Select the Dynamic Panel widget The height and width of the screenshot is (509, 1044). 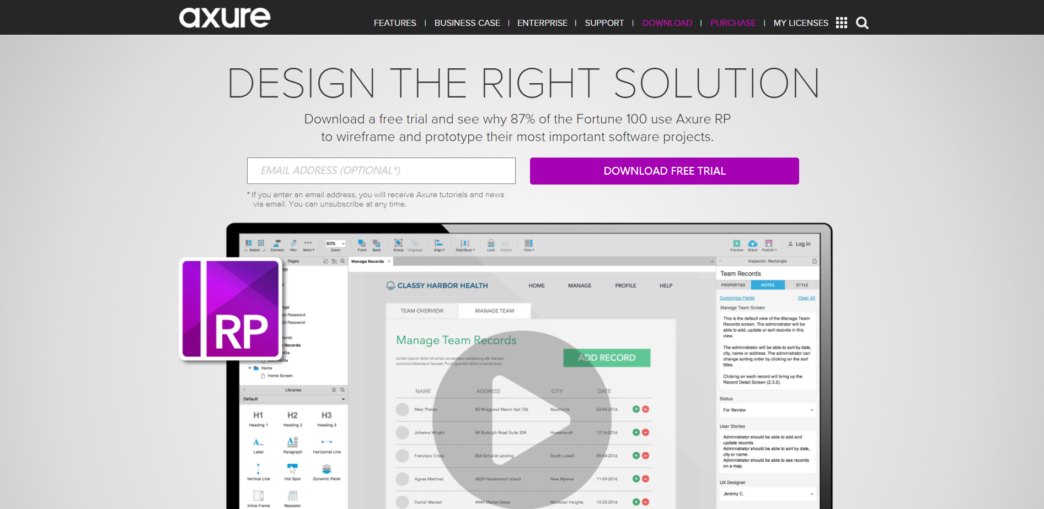pyautogui.click(x=326, y=473)
